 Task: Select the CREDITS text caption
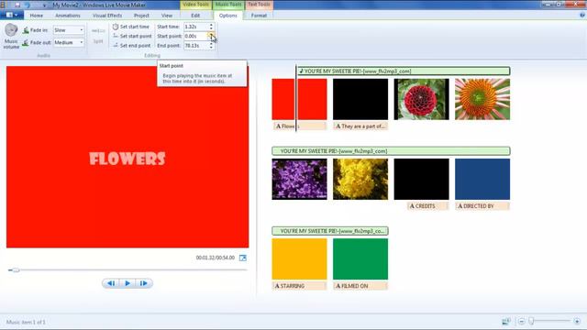[x=427, y=205]
